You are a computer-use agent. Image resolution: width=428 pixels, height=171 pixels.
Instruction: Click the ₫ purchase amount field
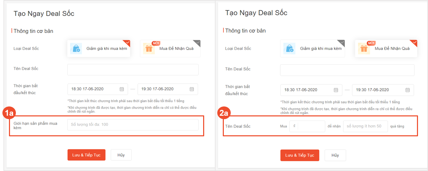pos(310,126)
